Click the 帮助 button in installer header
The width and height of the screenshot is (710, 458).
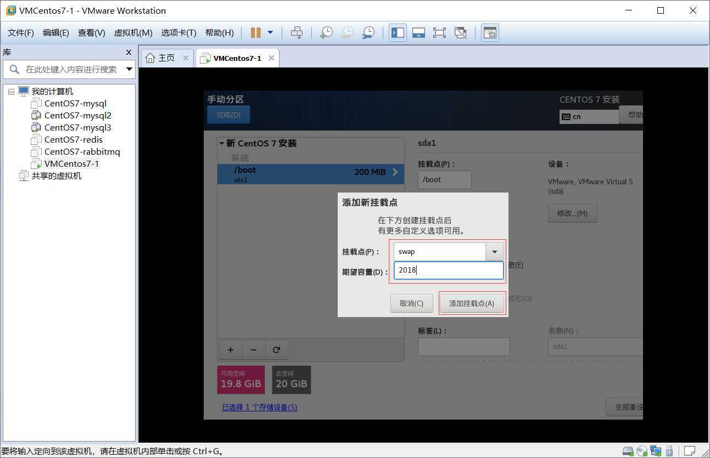[631, 115]
